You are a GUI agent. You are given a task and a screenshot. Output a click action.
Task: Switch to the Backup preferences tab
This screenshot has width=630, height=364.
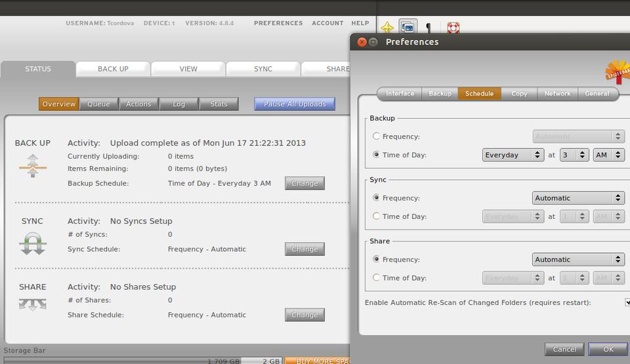440,94
